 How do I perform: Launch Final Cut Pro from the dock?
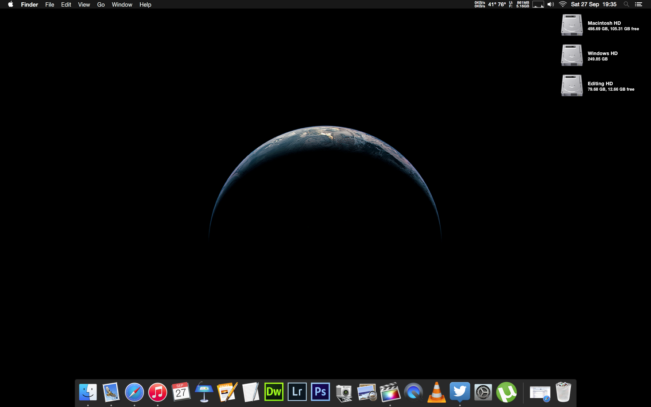click(x=390, y=392)
